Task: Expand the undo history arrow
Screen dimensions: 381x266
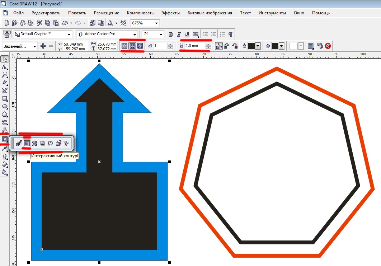Action: click(71, 23)
